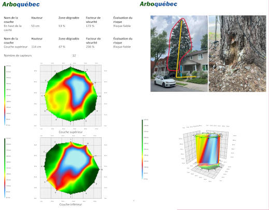Click the color scale beside lower tomogram
This screenshot has height=210, width=269.
tap(5, 168)
